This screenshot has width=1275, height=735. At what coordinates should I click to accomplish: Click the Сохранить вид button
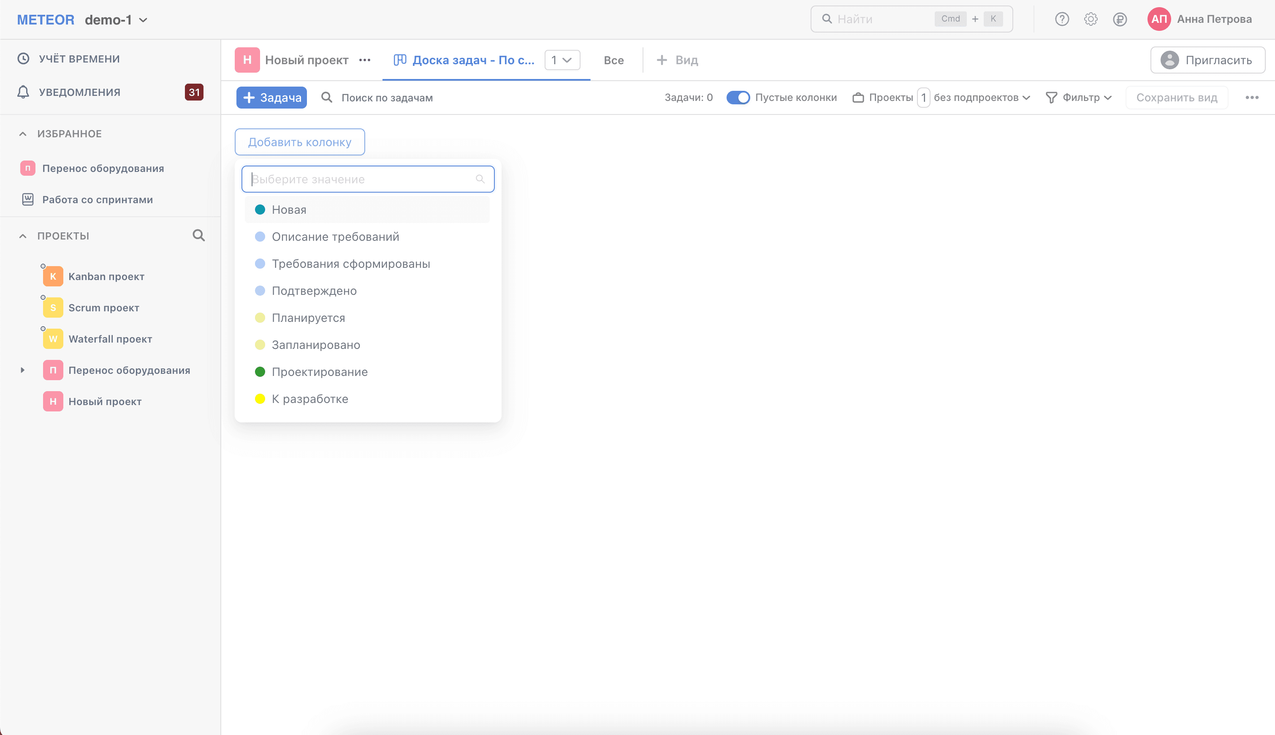(x=1176, y=98)
